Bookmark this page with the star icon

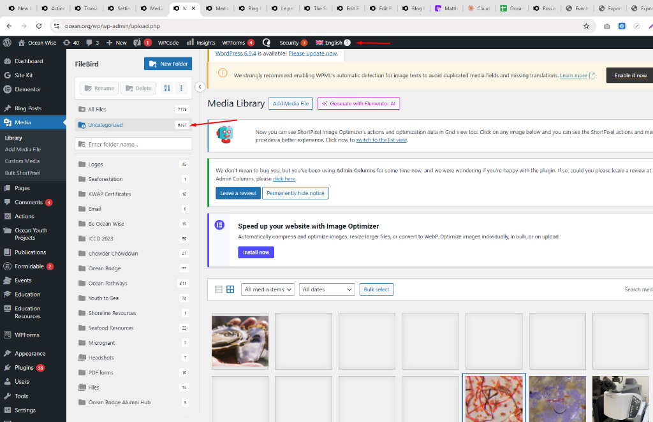[x=587, y=25]
